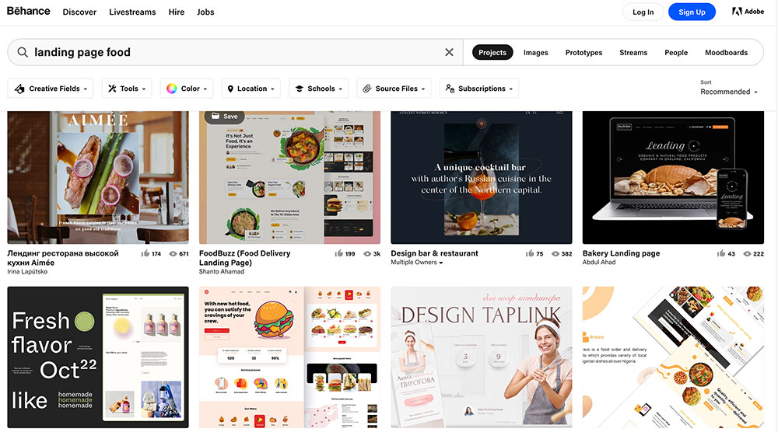Click views eye icon for FoodBuzz project

[x=367, y=253]
